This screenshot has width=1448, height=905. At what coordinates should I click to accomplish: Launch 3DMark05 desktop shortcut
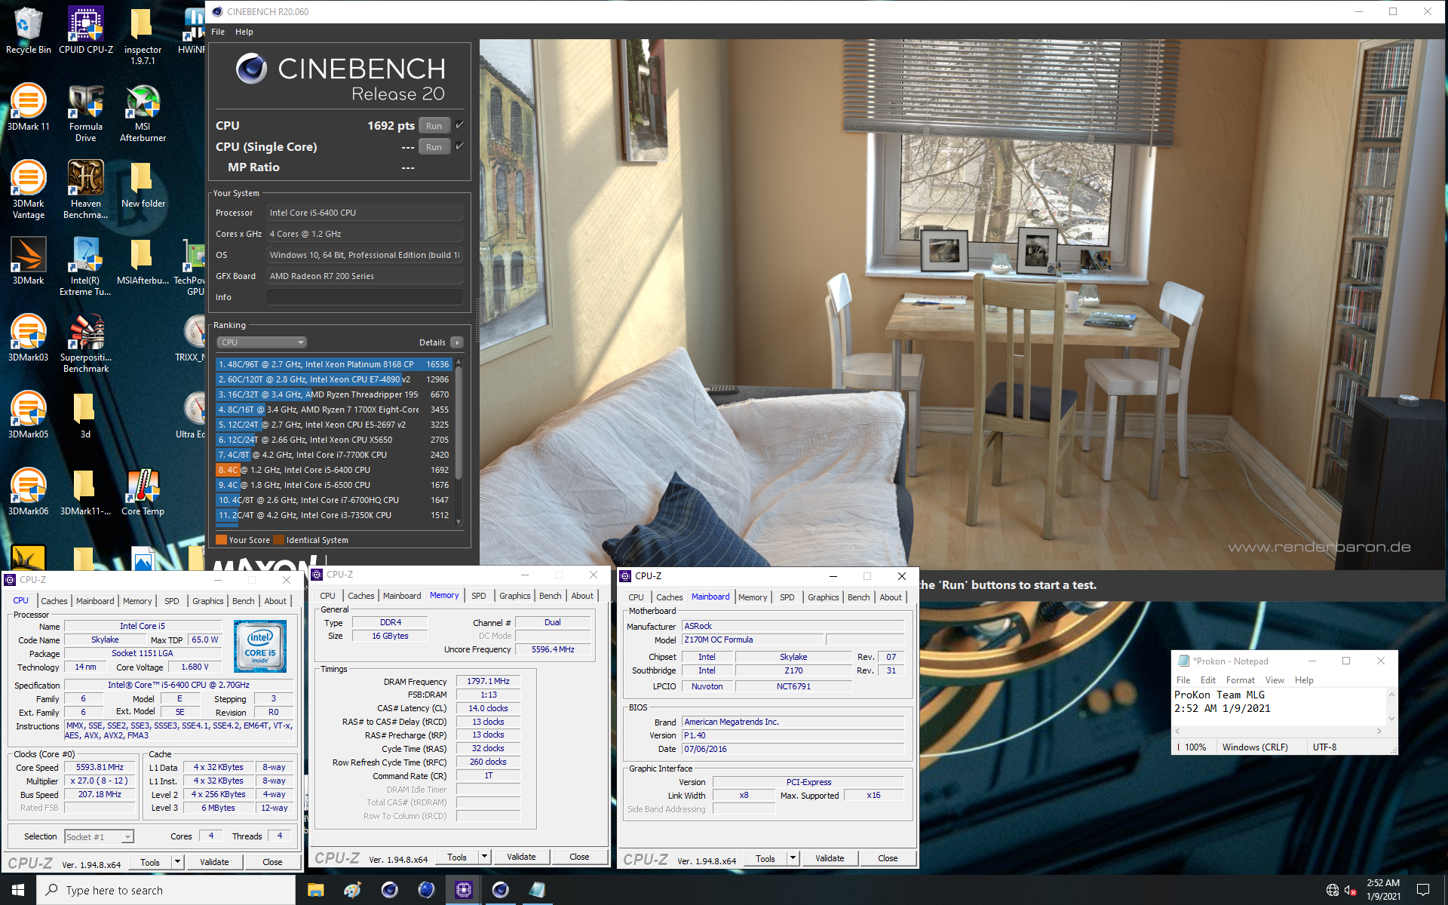(x=28, y=415)
